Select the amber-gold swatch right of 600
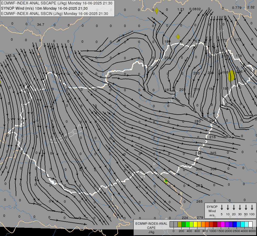This screenshot has width=257, height=236. point(199,224)
